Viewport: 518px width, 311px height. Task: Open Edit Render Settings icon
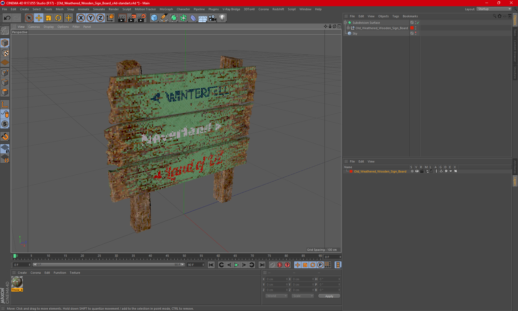point(142,18)
